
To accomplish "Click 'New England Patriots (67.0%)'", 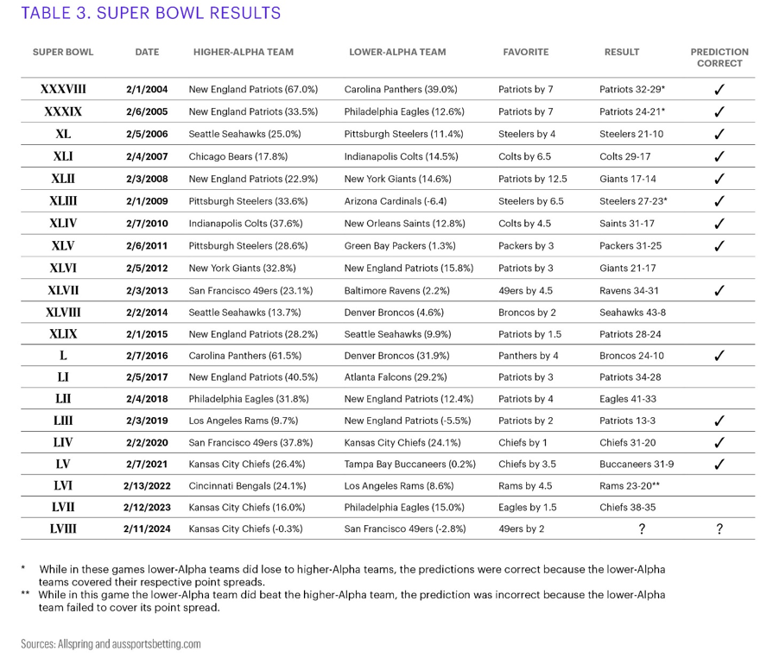I will (x=253, y=89).
